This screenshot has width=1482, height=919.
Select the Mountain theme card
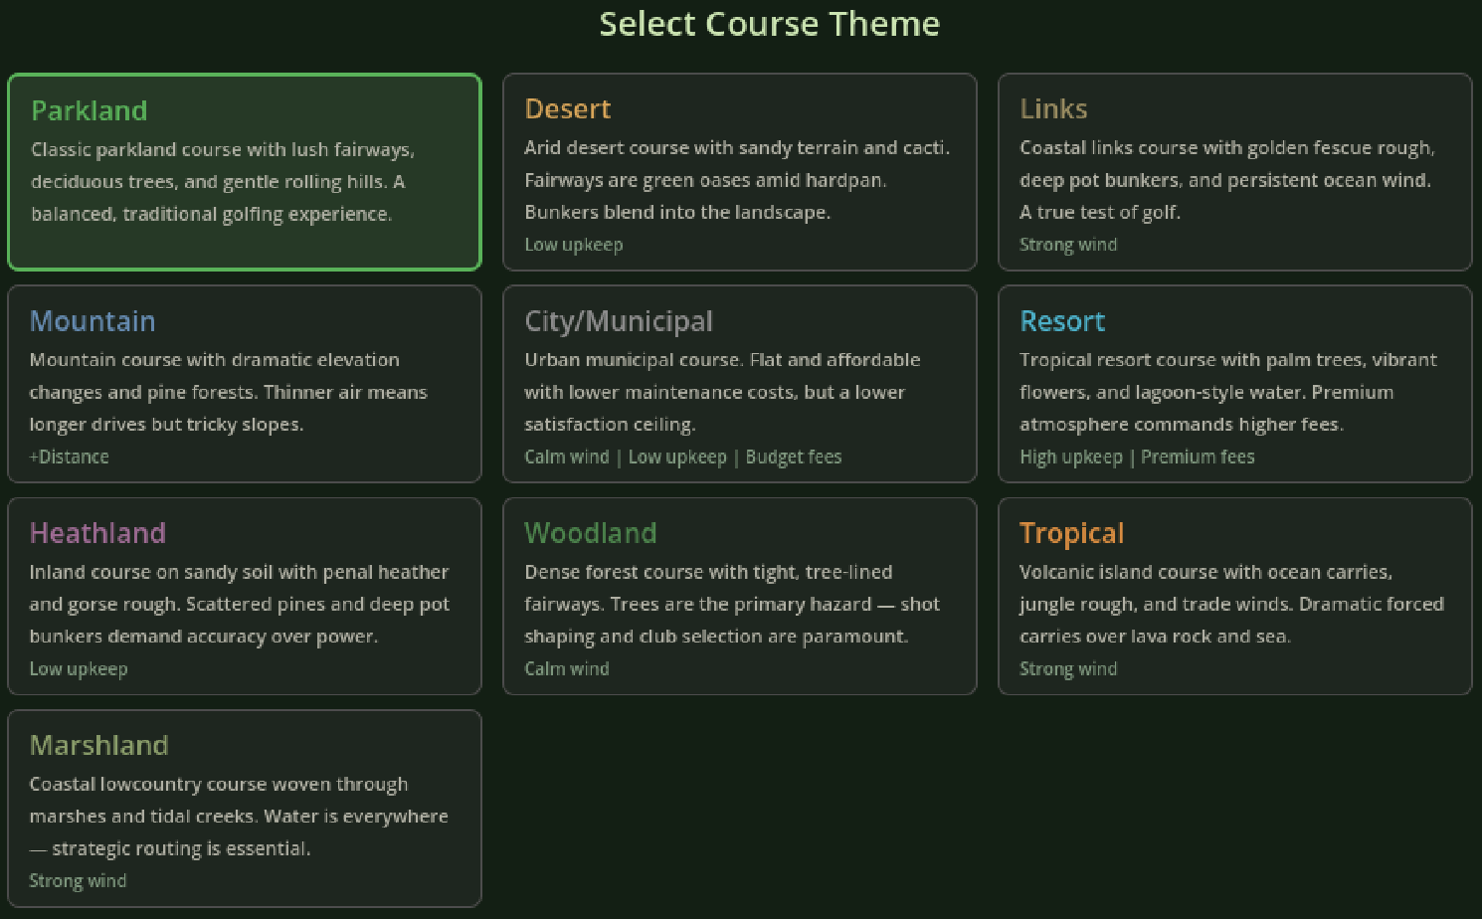point(244,384)
